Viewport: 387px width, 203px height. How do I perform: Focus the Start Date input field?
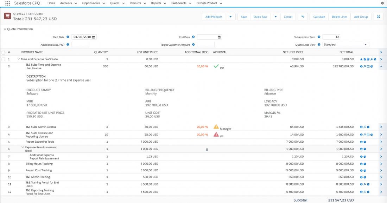84,37
